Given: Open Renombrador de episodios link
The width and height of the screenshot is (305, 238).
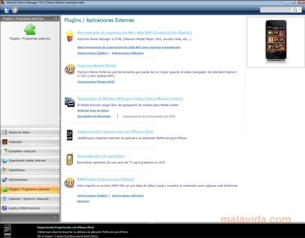Looking at the screenshot, I should (x=101, y=156).
